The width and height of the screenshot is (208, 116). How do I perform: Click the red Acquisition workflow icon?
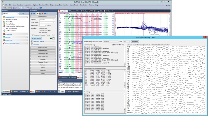[4, 34]
